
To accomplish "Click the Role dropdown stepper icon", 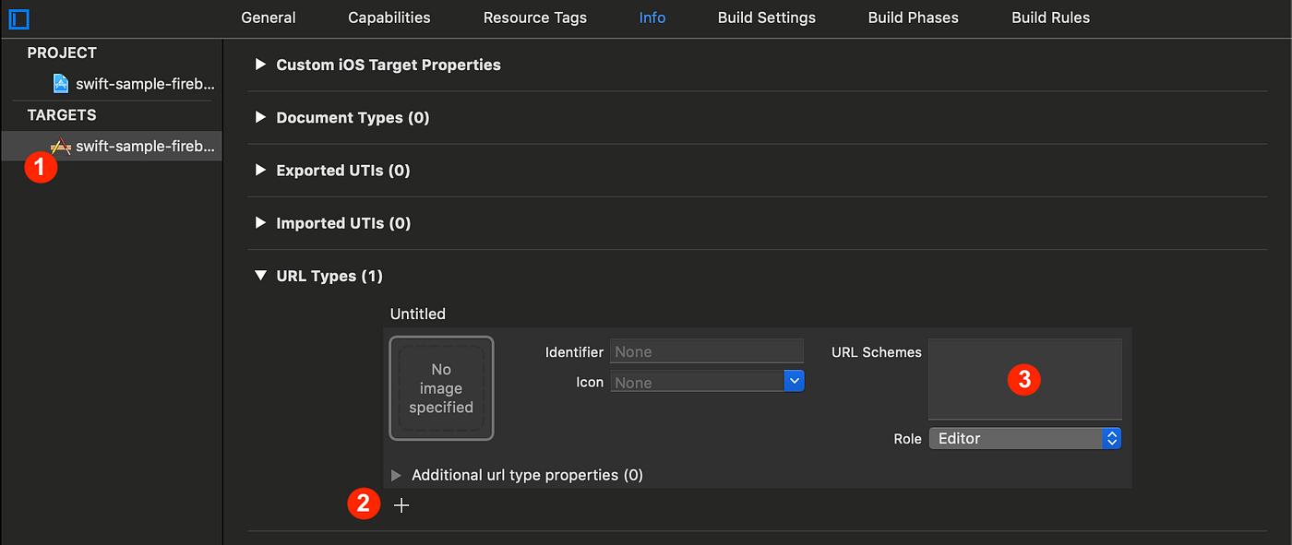I will (x=1112, y=438).
